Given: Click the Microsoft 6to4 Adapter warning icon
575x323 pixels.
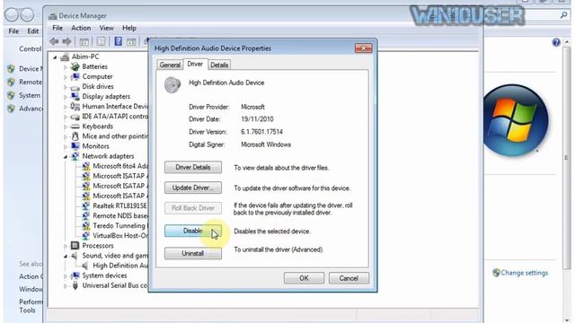Looking at the screenshot, I should [86, 166].
